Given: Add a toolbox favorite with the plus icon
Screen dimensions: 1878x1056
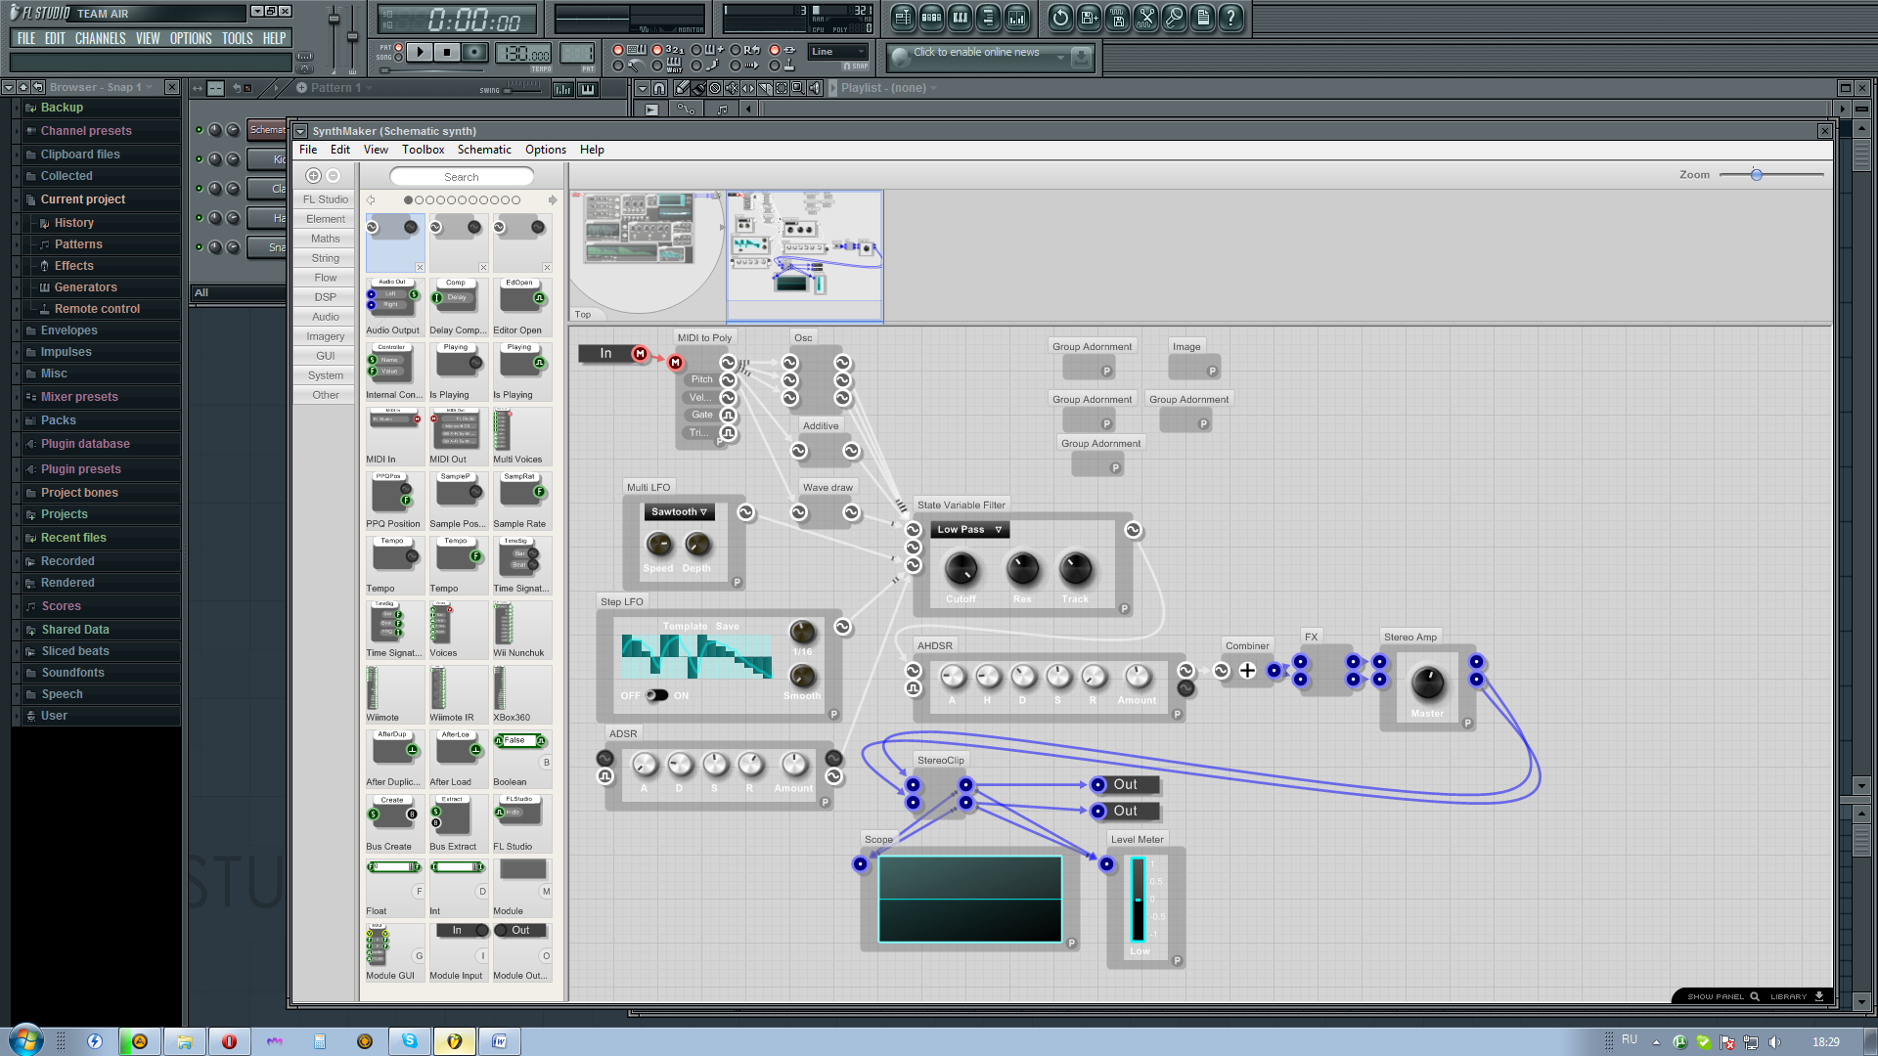Looking at the screenshot, I should [x=313, y=176].
